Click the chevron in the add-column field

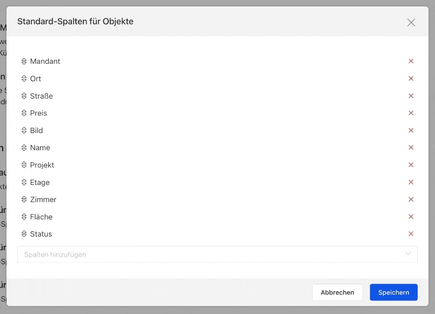[x=408, y=254]
